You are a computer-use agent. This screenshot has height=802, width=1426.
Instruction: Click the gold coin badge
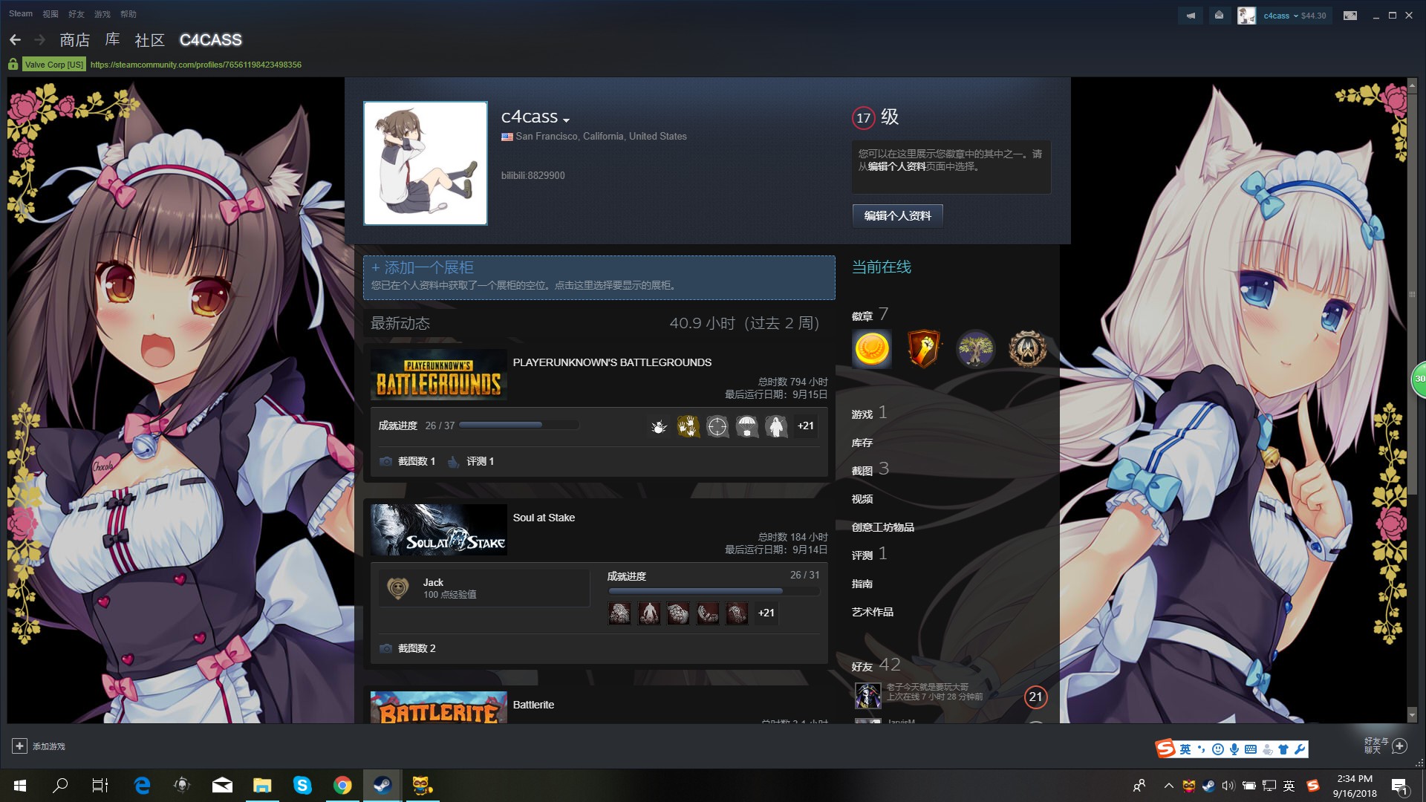click(872, 348)
